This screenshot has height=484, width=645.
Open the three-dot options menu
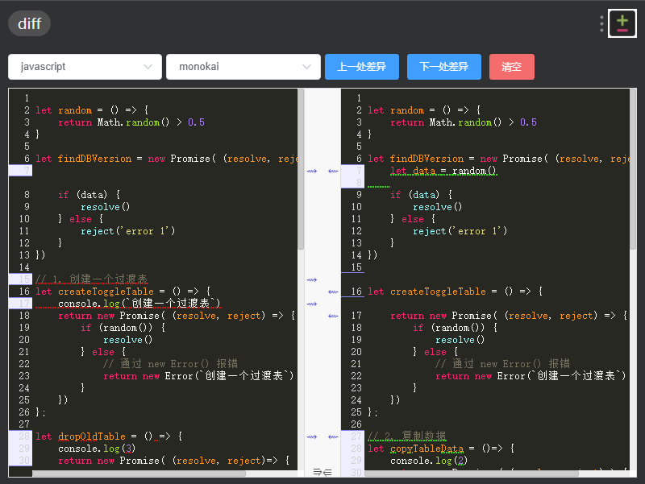pos(601,24)
